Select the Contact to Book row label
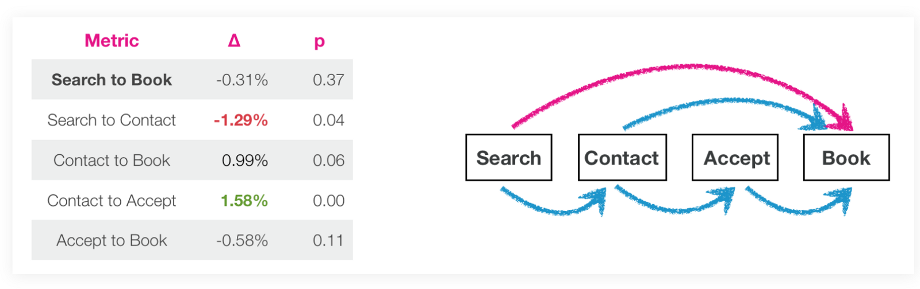This screenshot has width=920, height=289. click(112, 160)
